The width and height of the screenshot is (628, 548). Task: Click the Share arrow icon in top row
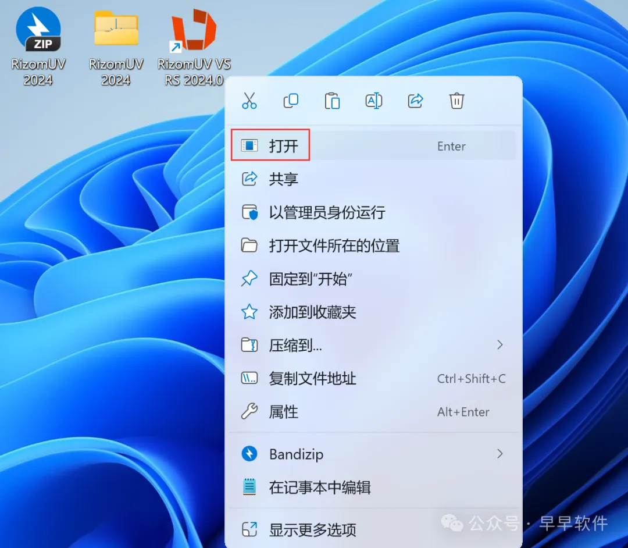[415, 101]
